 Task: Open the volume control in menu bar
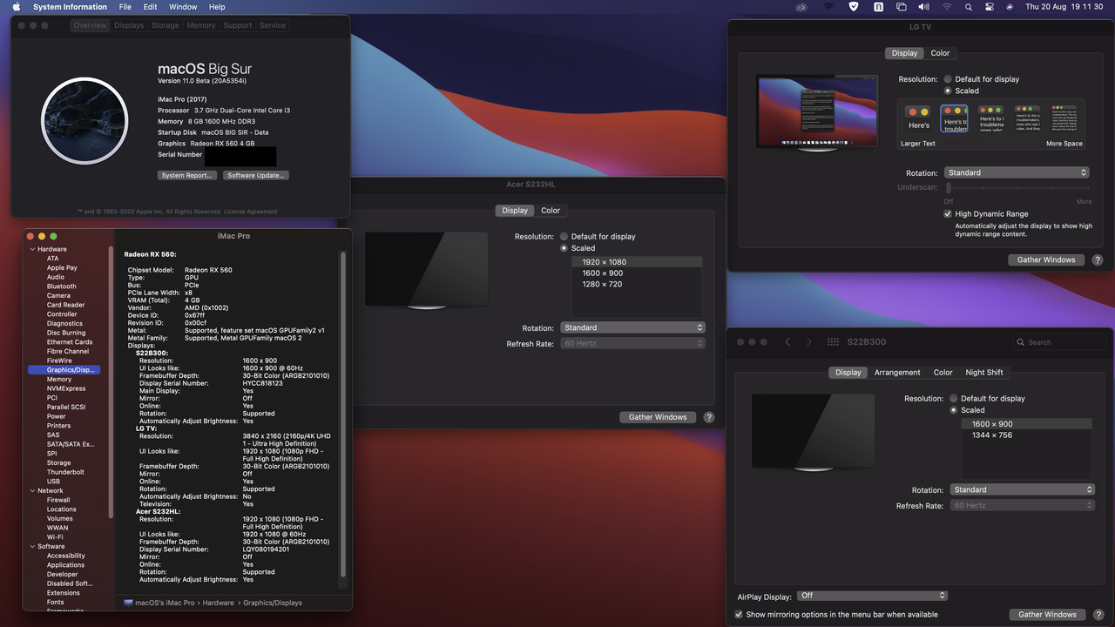924,7
